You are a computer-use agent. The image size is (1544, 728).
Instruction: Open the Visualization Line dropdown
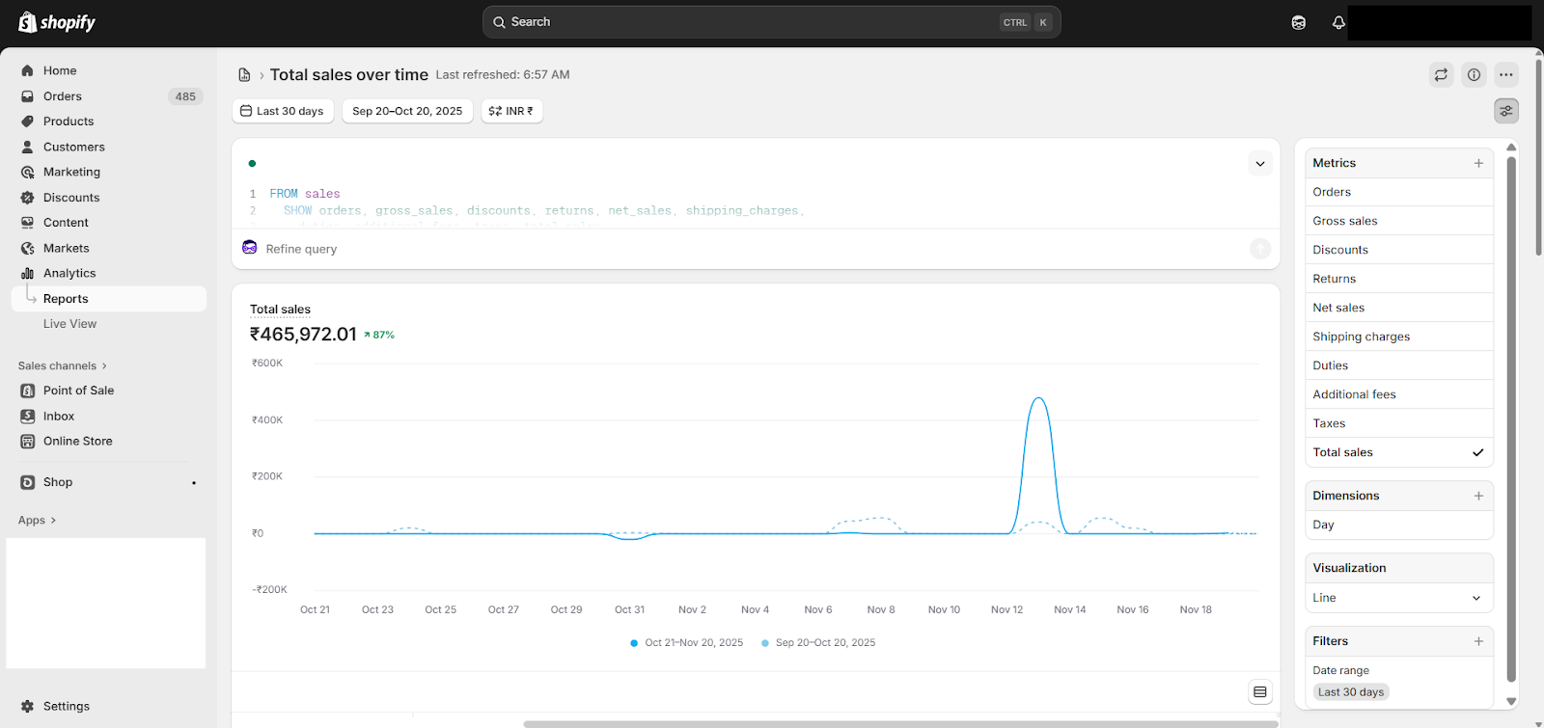pyautogui.click(x=1399, y=598)
